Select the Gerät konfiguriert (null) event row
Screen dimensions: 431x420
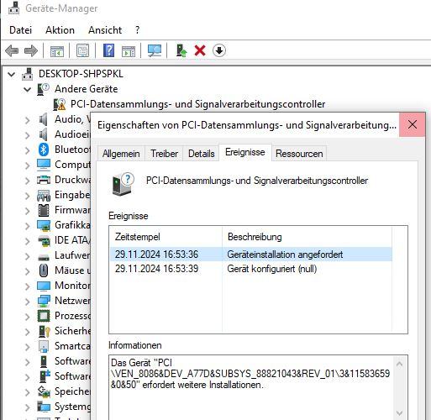pyautogui.click(x=250, y=269)
